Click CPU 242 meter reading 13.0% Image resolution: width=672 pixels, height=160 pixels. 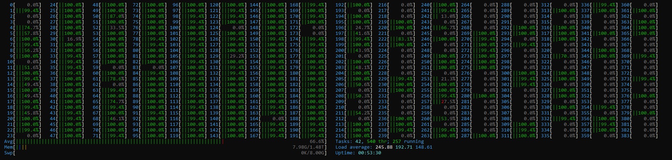coord(440,16)
